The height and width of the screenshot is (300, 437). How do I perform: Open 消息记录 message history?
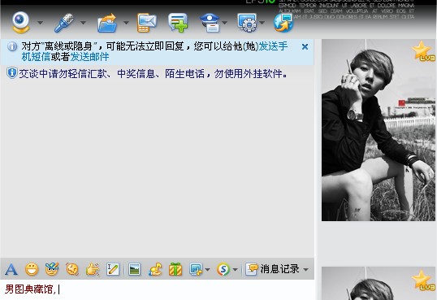click(273, 269)
